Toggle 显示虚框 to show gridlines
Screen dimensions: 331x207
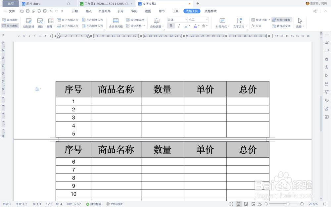click(10, 26)
